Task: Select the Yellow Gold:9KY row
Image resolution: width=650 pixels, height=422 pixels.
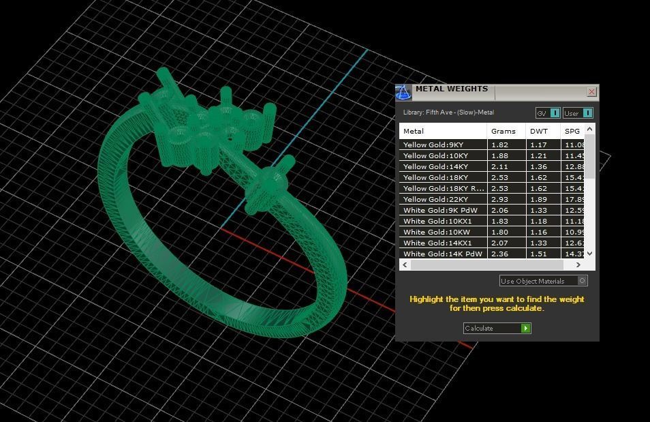Action: coord(492,145)
